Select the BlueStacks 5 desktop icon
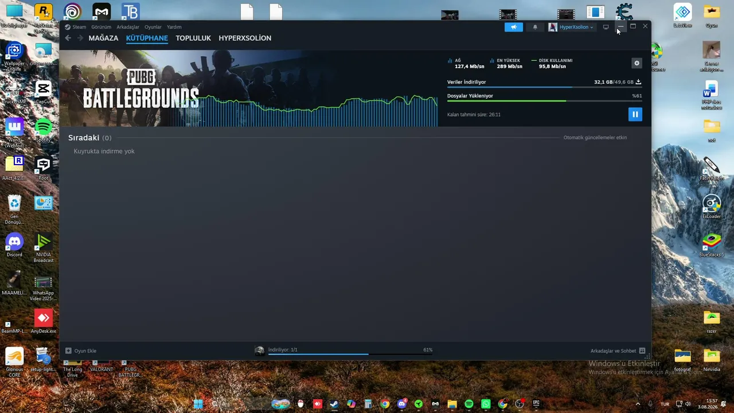The height and width of the screenshot is (413, 734). (x=712, y=245)
